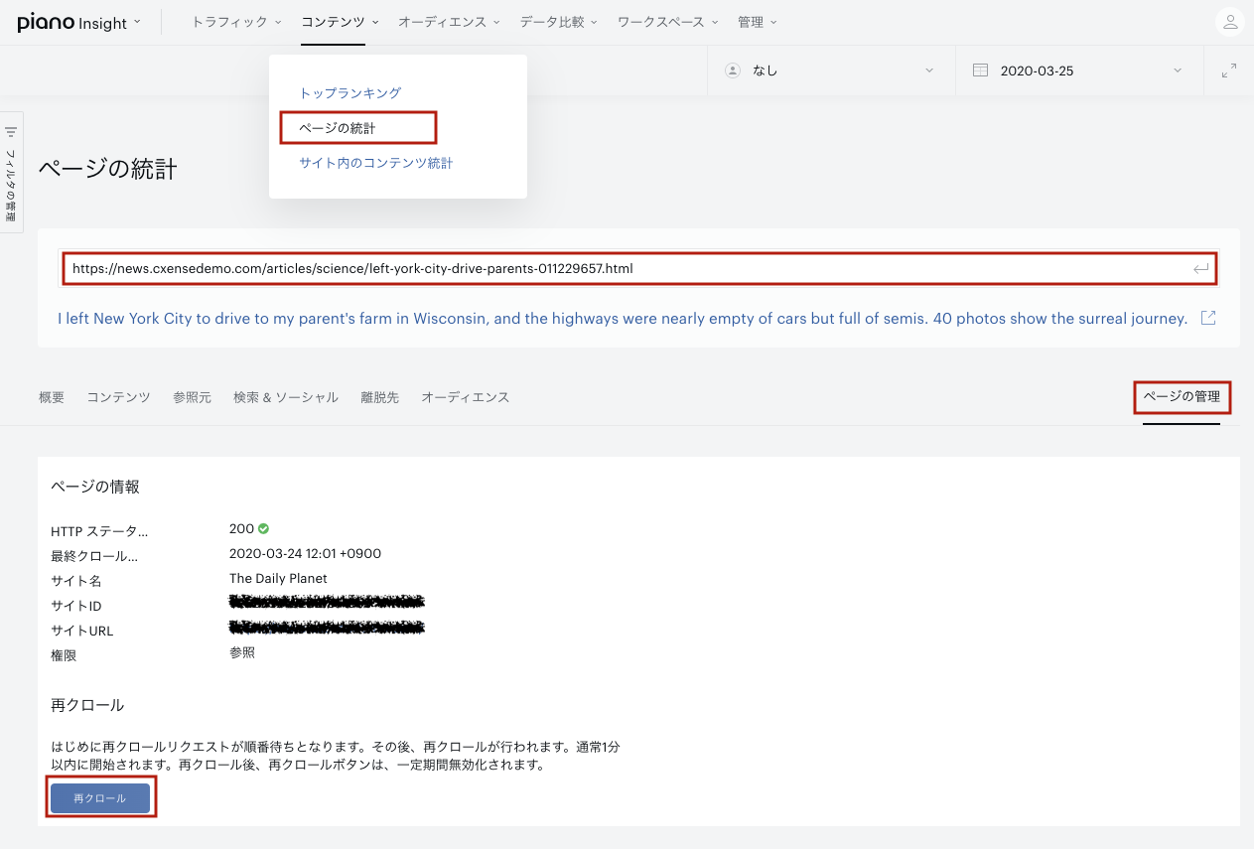Expand the 管理 menu
Screen dimensions: 1254x849
point(758,22)
